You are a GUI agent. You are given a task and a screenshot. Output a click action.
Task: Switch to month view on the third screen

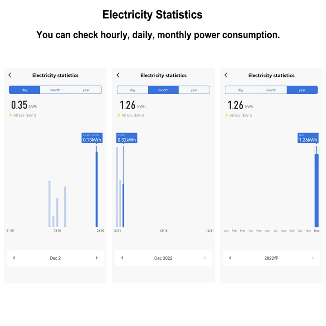tap(271, 90)
